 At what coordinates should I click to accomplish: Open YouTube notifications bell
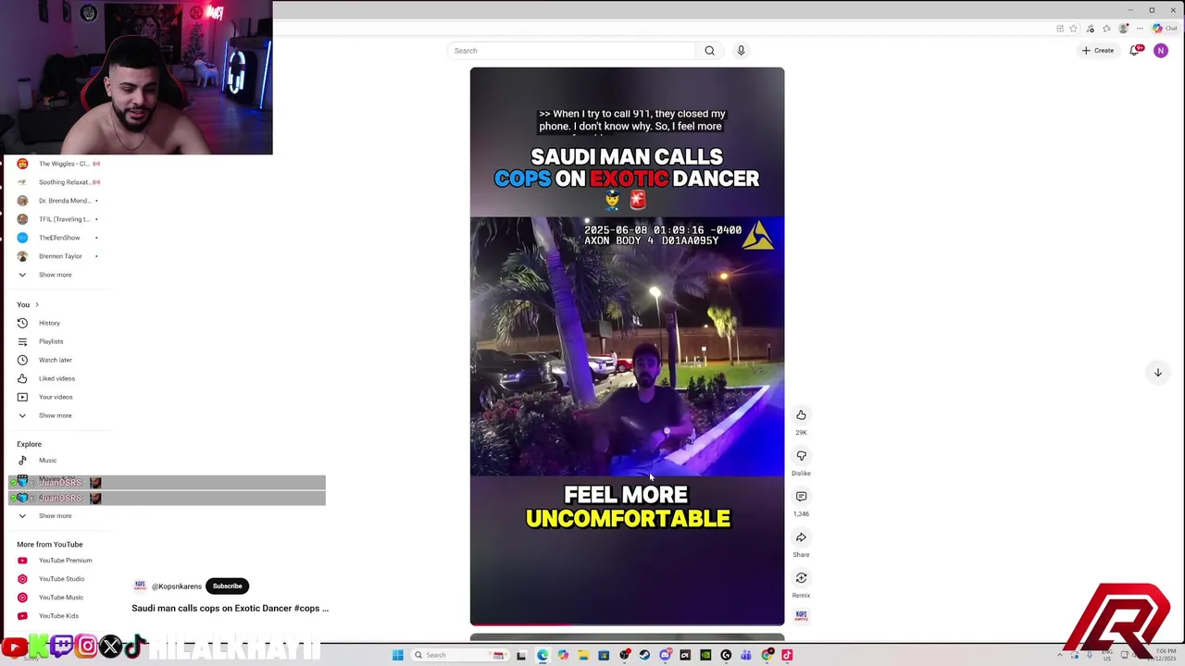tap(1135, 50)
